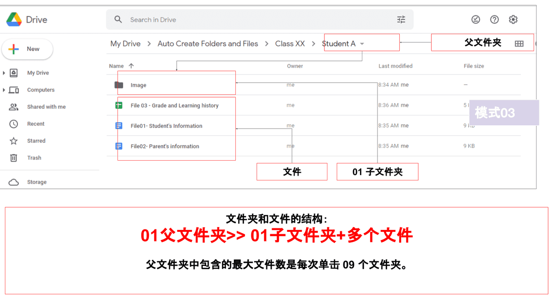Click the offline ready checkmark icon
The image size is (553, 301).
(476, 20)
